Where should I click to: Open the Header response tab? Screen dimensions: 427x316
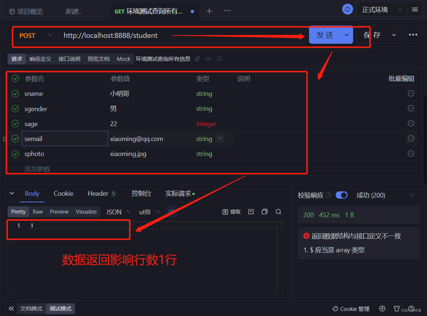(102, 193)
